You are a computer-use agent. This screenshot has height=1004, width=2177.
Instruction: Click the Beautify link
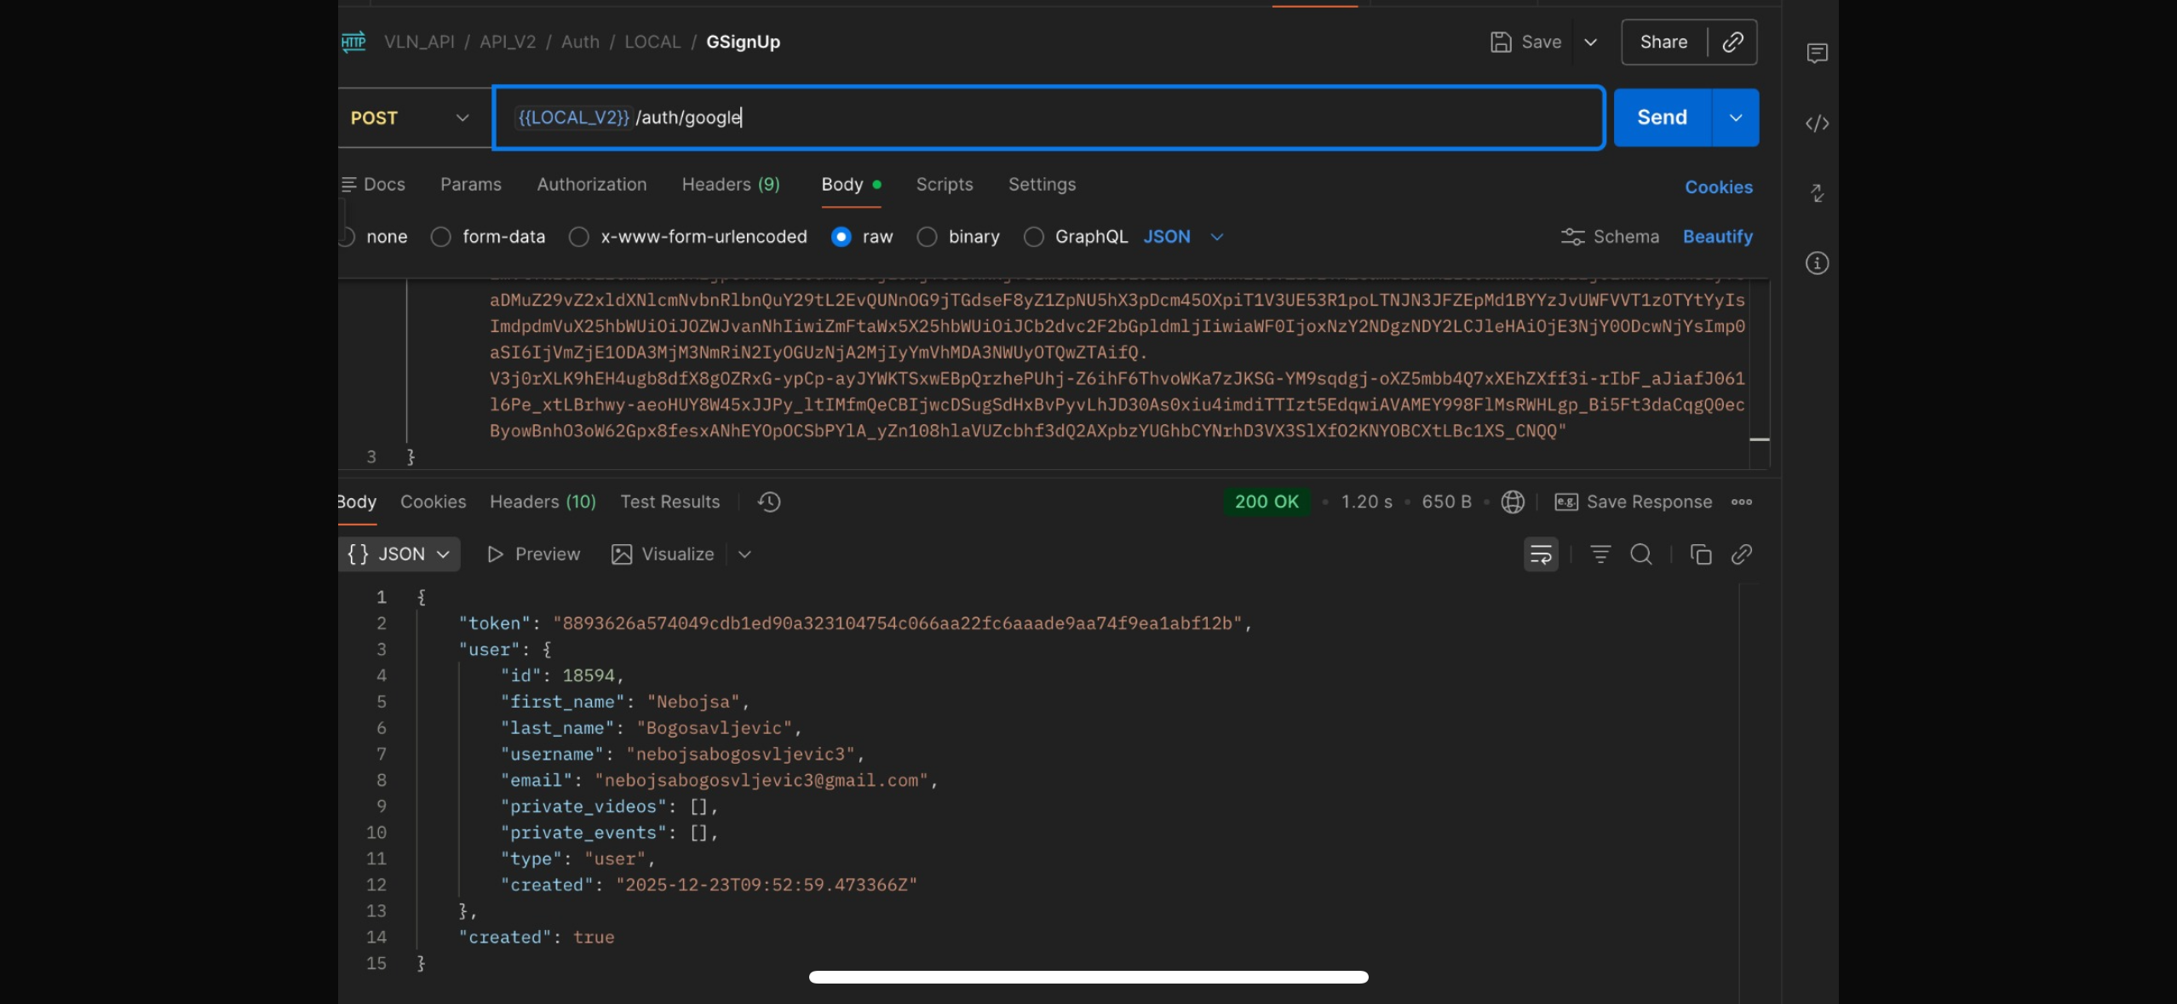[1717, 237]
